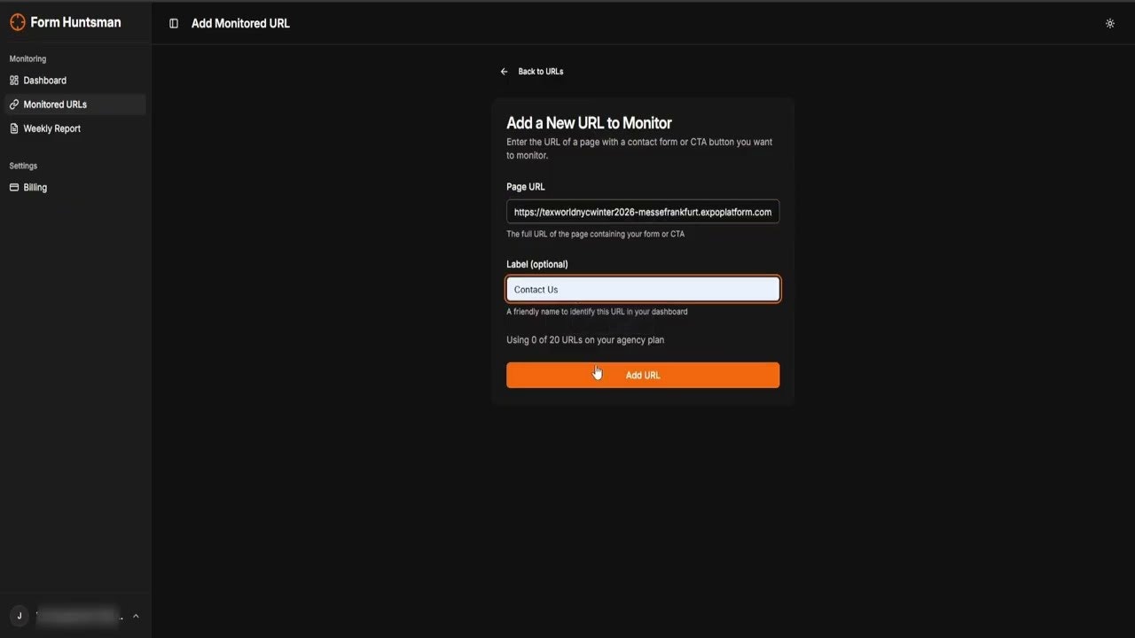The image size is (1135, 638).
Task: Submit with the Add URL button
Action: click(x=643, y=375)
